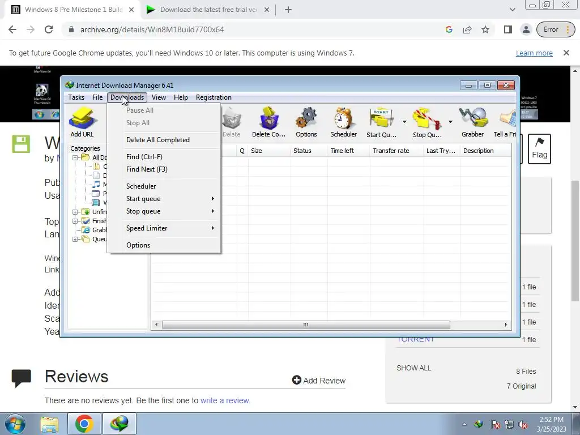
Task: Click the Stop Queue toolbar icon
Action: tap(427, 122)
